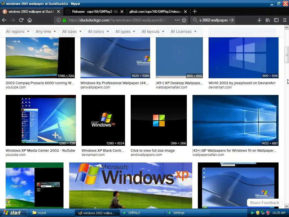Click the scrollbar up arrow
Viewport: 289px width, 217px height.
(x=286, y=27)
